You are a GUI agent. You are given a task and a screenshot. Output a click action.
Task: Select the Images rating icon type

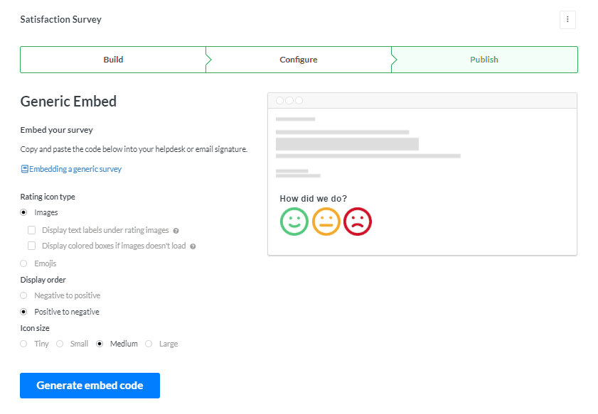pos(23,212)
